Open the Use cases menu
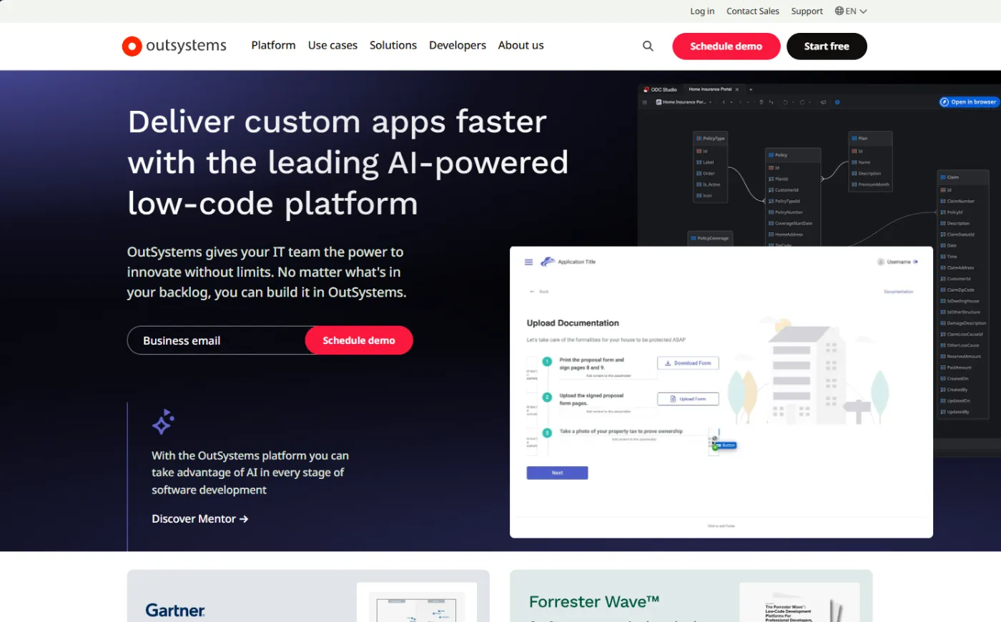1001x622 pixels. (332, 45)
